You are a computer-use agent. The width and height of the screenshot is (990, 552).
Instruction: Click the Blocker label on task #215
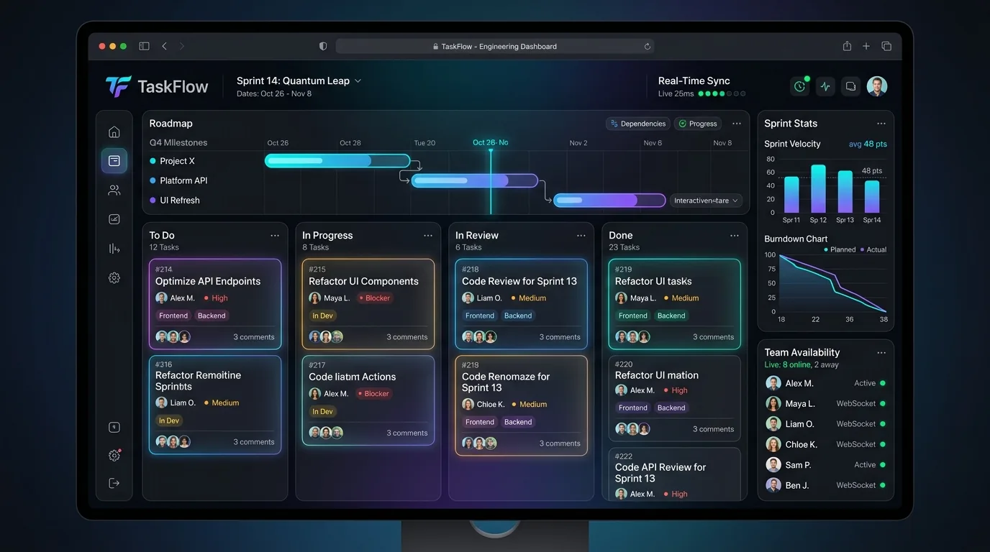pyautogui.click(x=373, y=298)
